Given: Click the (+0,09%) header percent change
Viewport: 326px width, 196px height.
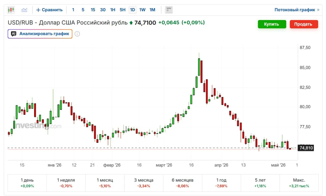Looking at the screenshot, I should point(193,23).
